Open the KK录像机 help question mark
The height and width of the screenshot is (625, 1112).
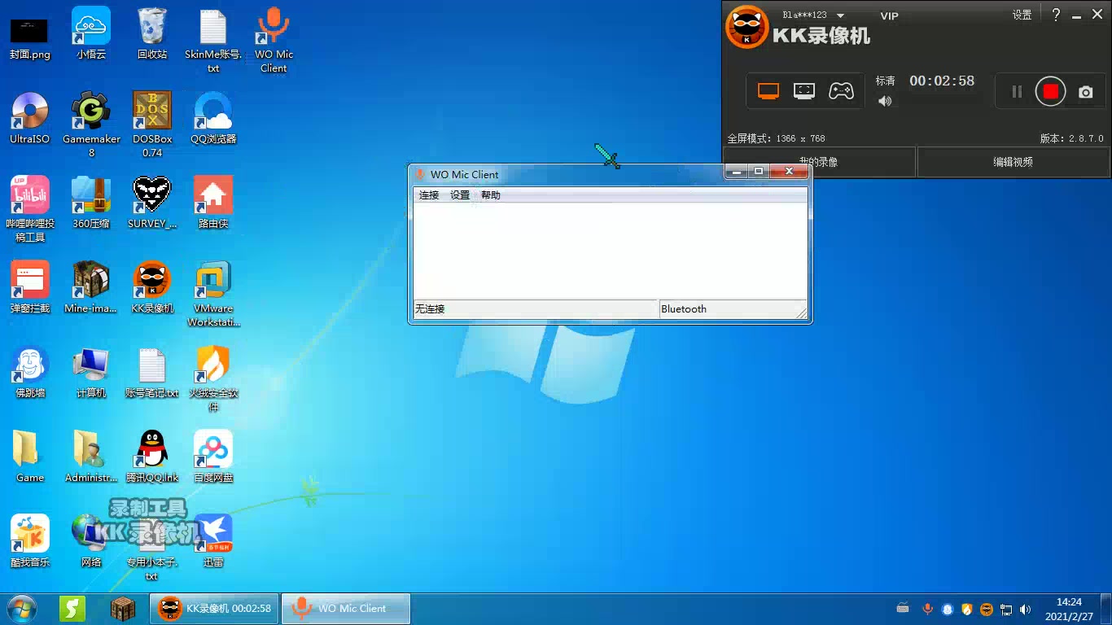pyautogui.click(x=1056, y=15)
